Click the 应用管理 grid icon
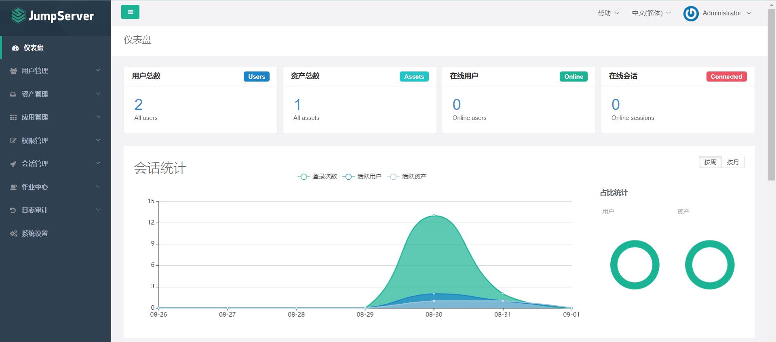Image resolution: width=776 pixels, height=342 pixels. tap(13, 117)
